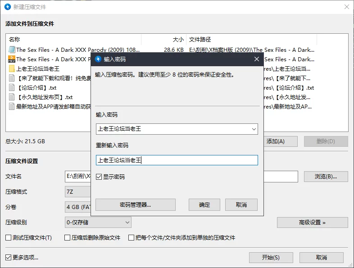This screenshot has width=354, height=268.
Task: Open the 压缩级别 0-仅存储 dropdown
Action: tap(98, 223)
